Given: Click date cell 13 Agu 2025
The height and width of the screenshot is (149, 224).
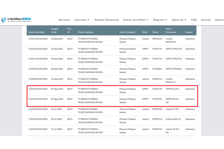Looking at the screenshot, I should click(x=57, y=79).
